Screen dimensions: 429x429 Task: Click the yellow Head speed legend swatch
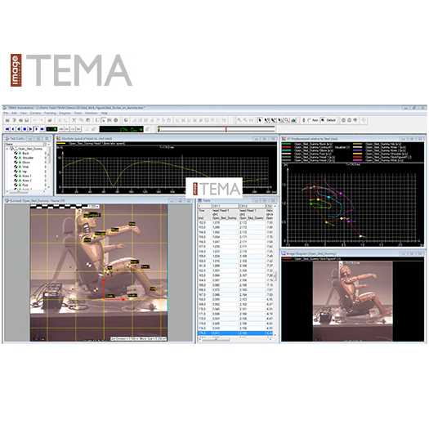coord(60,143)
